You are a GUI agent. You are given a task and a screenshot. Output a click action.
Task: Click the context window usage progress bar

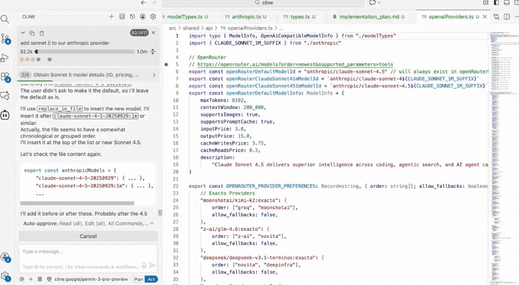coord(85,52)
